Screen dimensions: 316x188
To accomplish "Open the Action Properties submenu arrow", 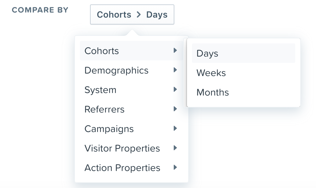I will tap(175, 168).
